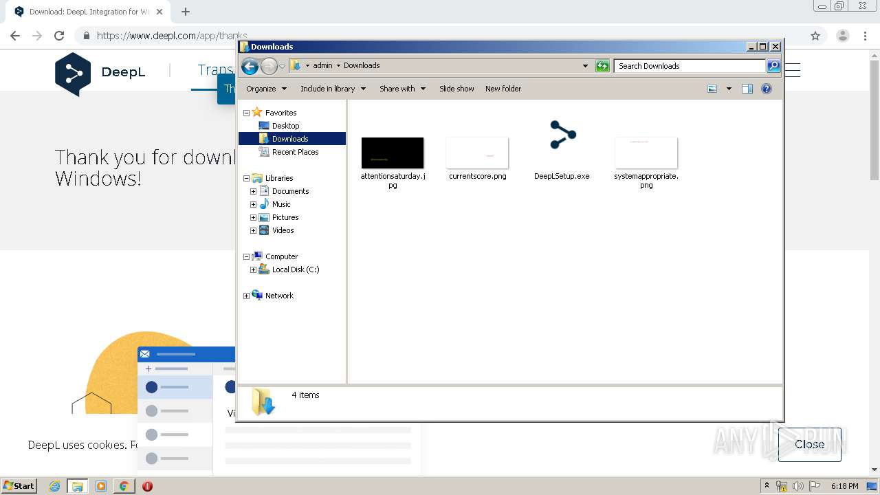Expand the Documents library node
Image resolution: width=880 pixels, height=495 pixels.
(x=253, y=191)
